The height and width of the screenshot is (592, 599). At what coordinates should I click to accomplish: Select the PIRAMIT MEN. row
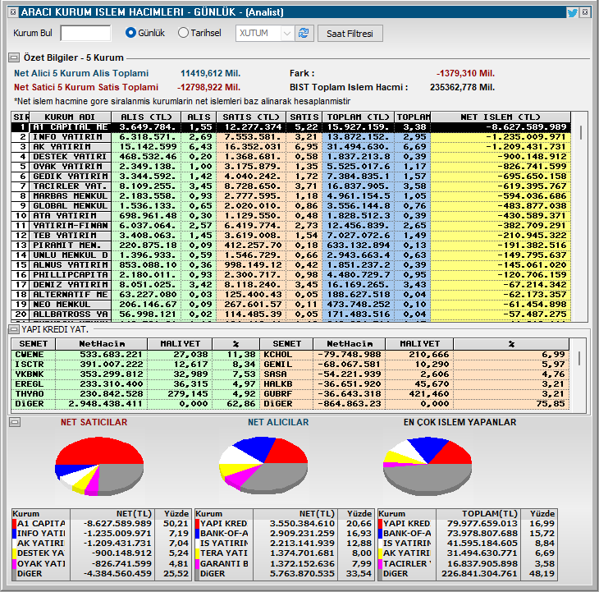(x=291, y=246)
